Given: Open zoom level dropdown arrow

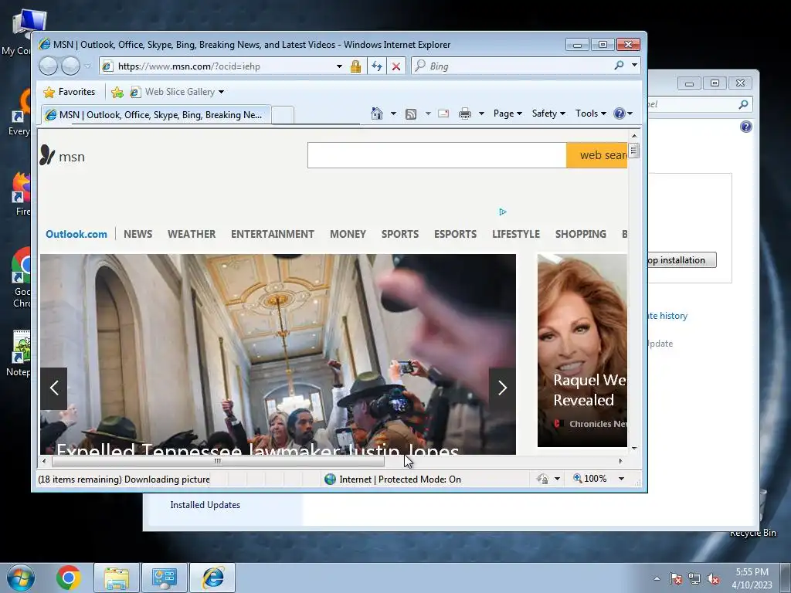Looking at the screenshot, I should (x=622, y=479).
